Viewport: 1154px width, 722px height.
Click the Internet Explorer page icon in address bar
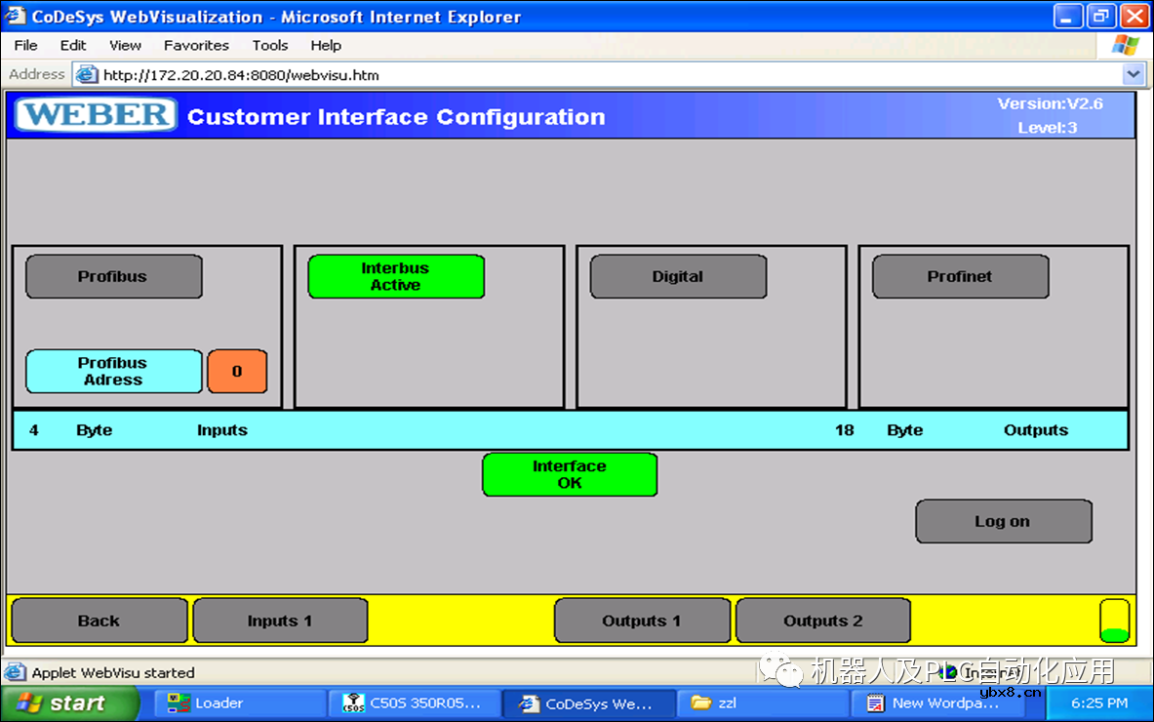(x=87, y=74)
